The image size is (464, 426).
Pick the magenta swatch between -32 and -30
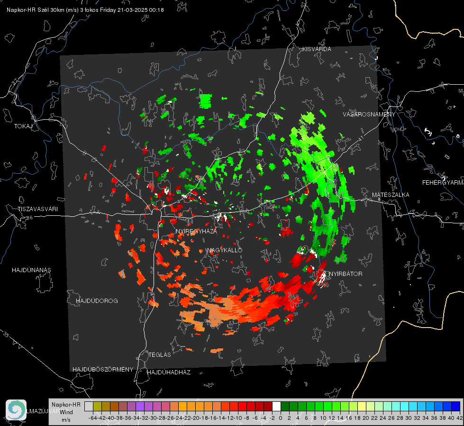click(148, 406)
